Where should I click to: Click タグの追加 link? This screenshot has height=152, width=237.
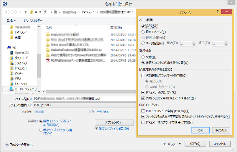pyautogui.click(x=103, y=112)
